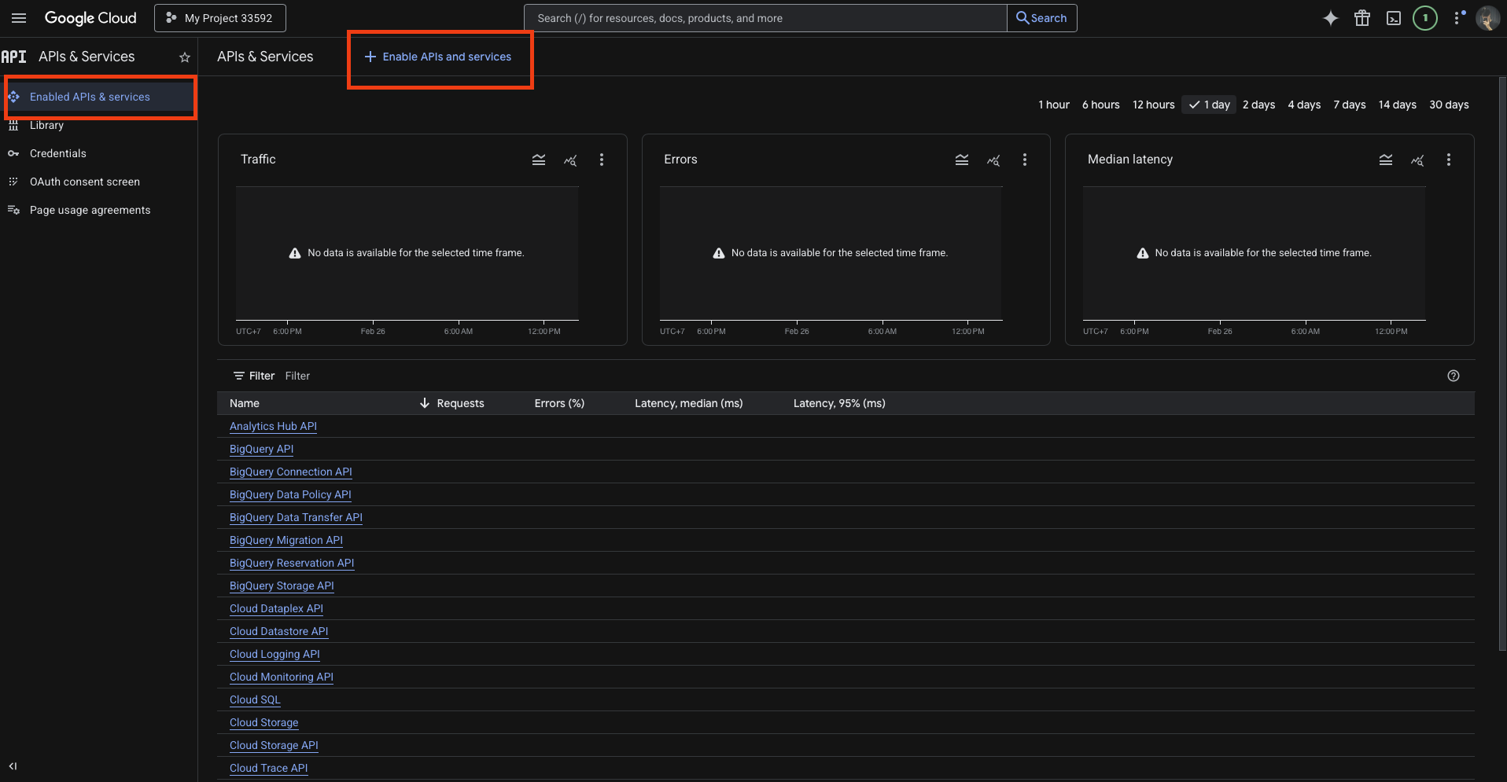
Task: Toggle legend icon on Traffic chart
Action: point(539,160)
